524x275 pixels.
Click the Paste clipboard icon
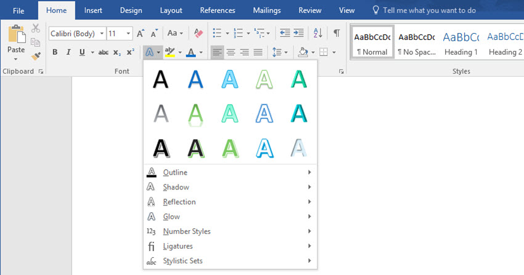[x=17, y=34]
